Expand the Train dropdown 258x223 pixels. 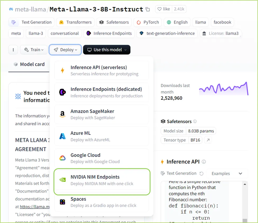pos(34,50)
